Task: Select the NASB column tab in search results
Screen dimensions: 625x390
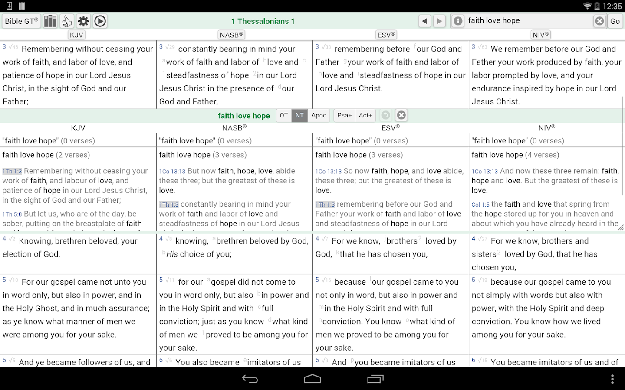Action: (234, 128)
